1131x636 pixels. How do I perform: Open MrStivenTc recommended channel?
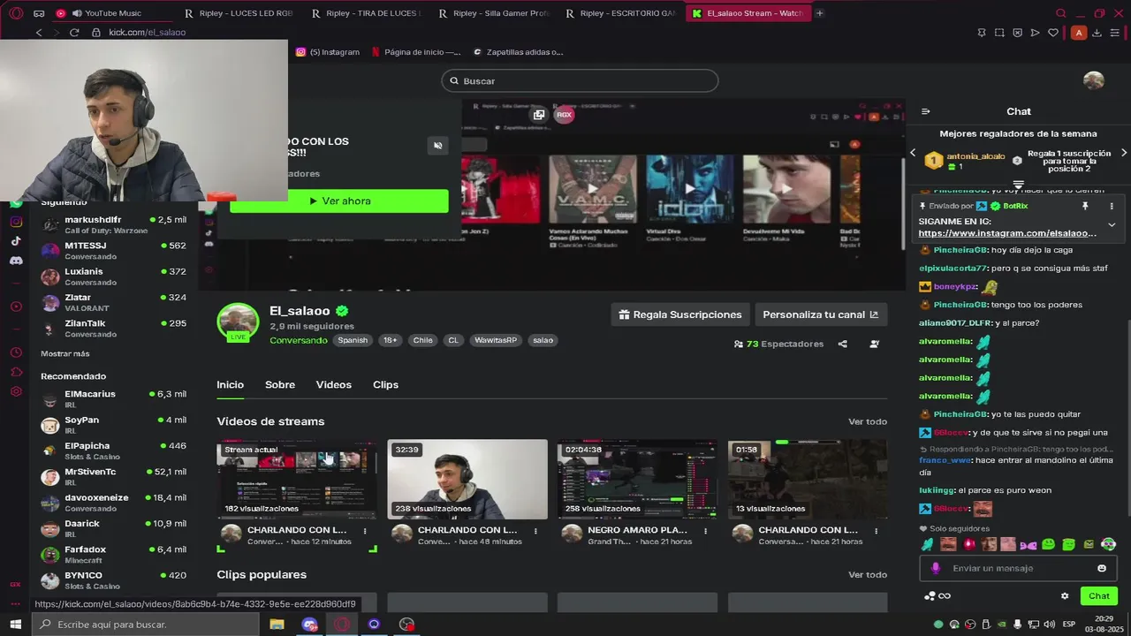(x=113, y=477)
